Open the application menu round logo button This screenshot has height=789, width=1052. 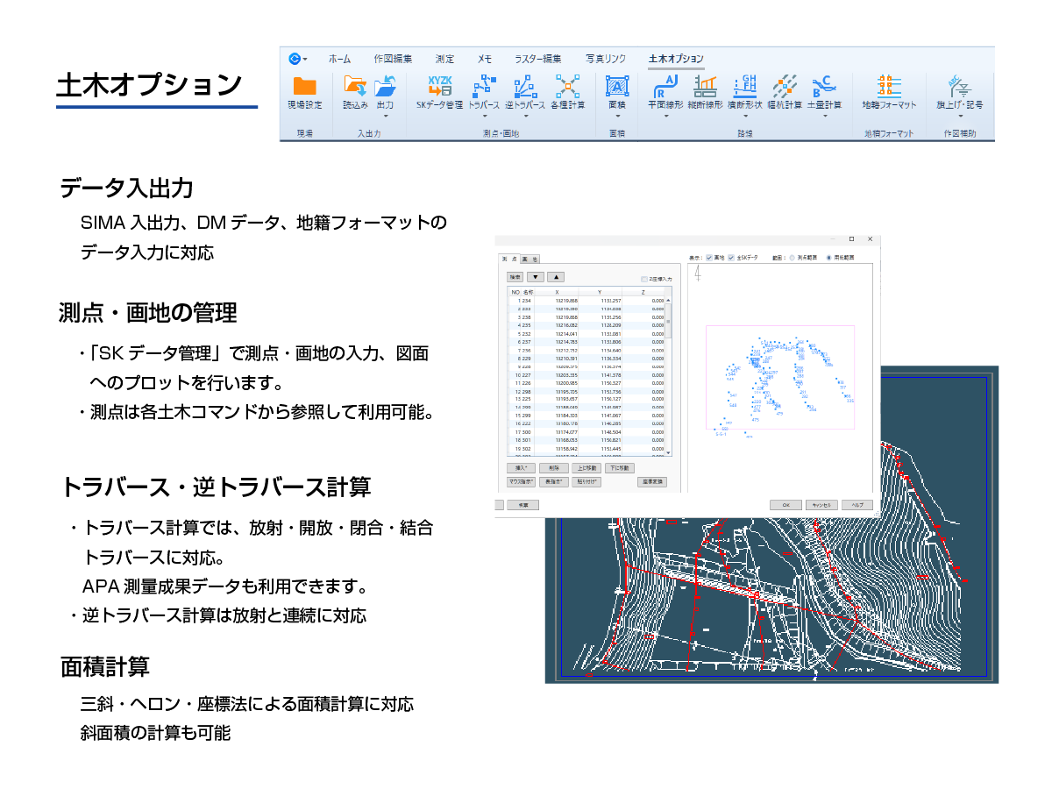(x=295, y=59)
